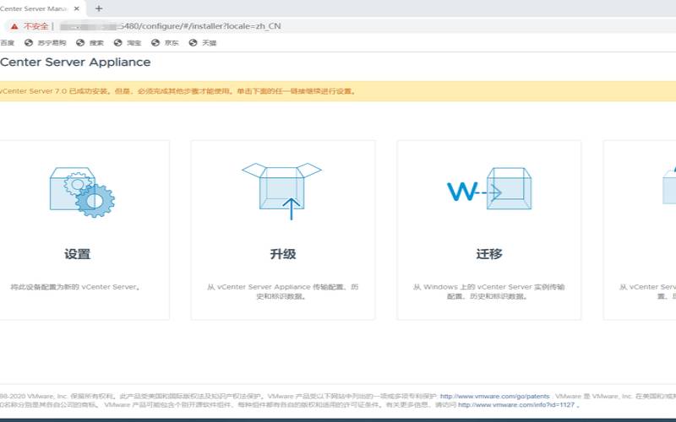Viewport: 676px width, 422px height.
Task: Close the Center Server Management browser tab
Action: pos(77,8)
